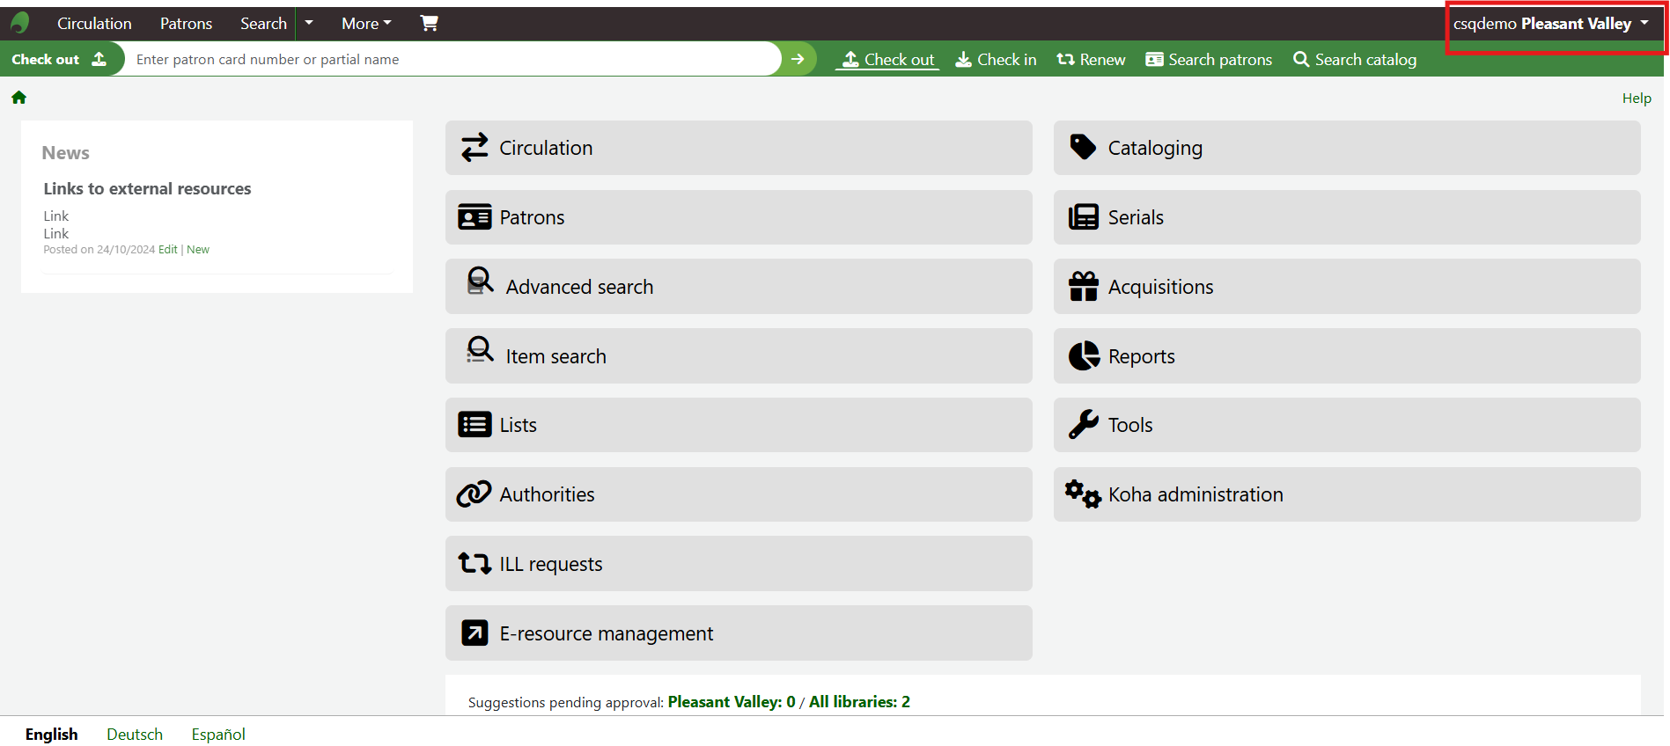Click the ILL requests retweet icon
Image resolution: width=1670 pixels, height=746 pixels.
pos(475,563)
